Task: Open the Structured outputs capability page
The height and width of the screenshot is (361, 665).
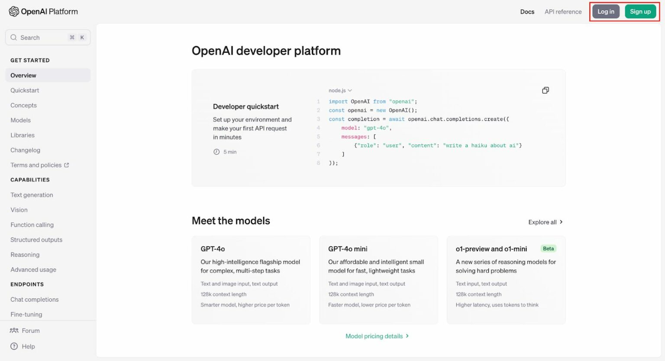Action: 36,240
